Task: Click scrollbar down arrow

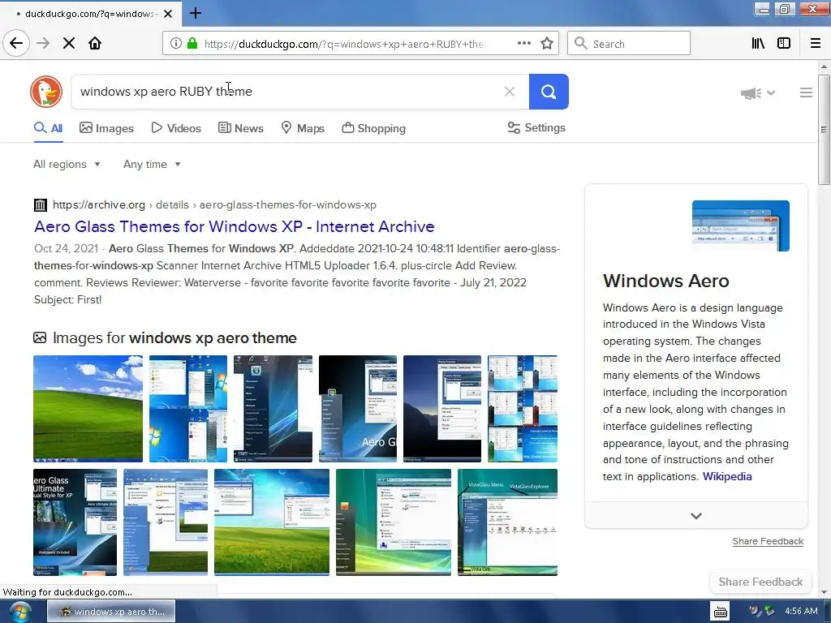Action: (823, 592)
